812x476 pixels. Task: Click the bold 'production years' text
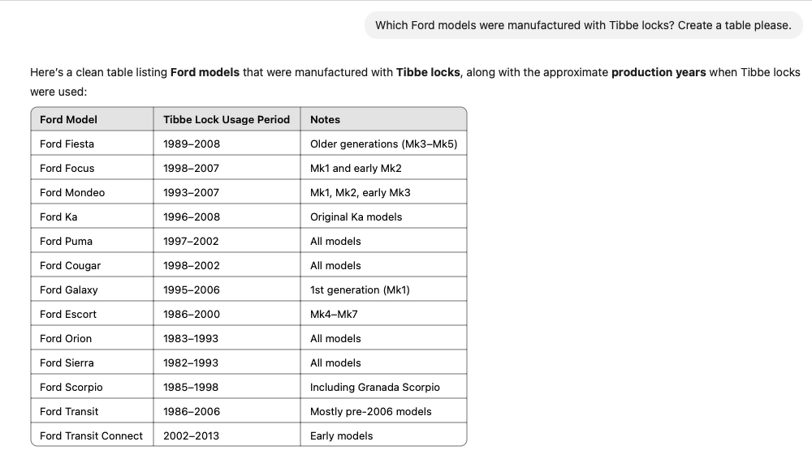click(659, 72)
